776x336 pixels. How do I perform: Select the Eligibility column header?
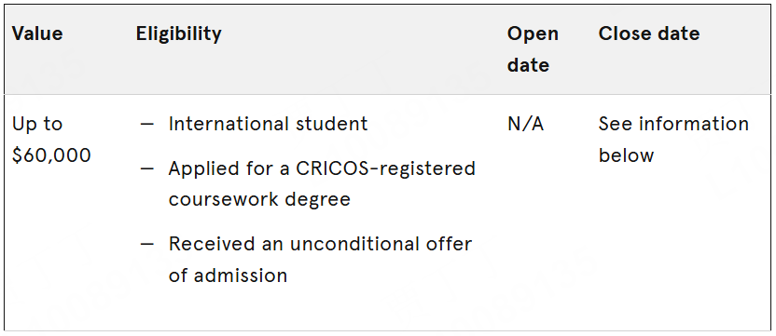(179, 34)
